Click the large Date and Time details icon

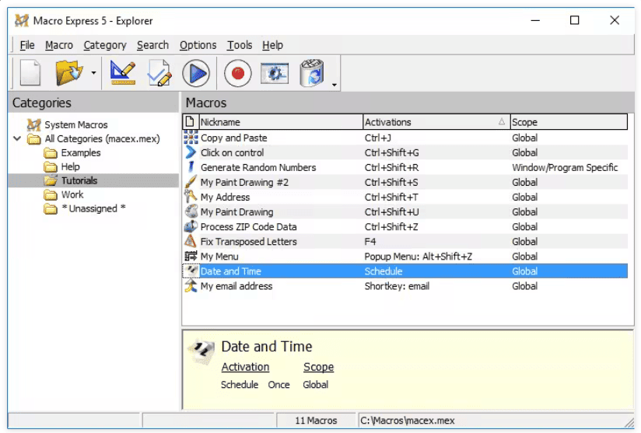click(201, 351)
